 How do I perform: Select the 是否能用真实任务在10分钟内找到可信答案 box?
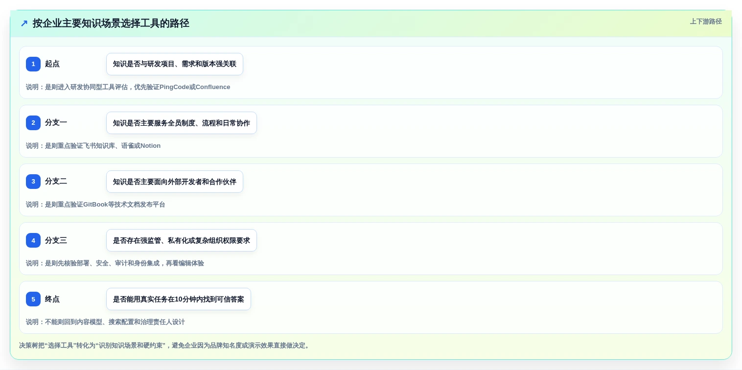point(179,299)
